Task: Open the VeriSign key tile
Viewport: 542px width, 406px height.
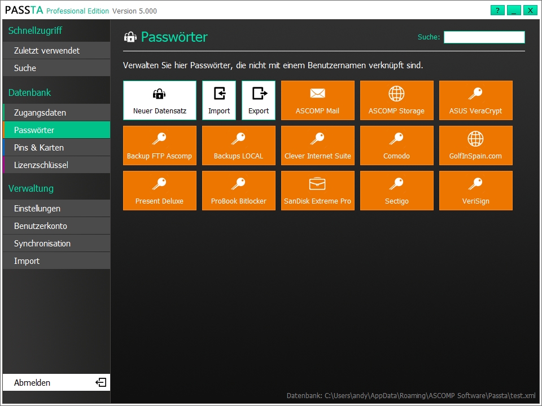Action: pos(475,191)
